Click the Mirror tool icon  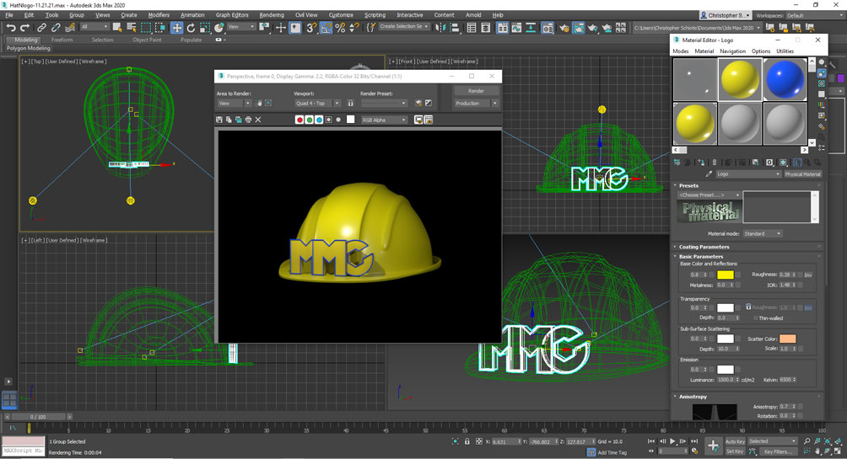[x=440, y=28]
